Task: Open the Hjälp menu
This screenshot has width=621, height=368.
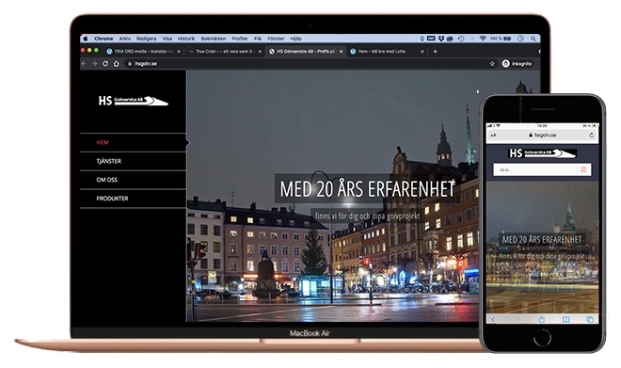Action: (x=295, y=39)
